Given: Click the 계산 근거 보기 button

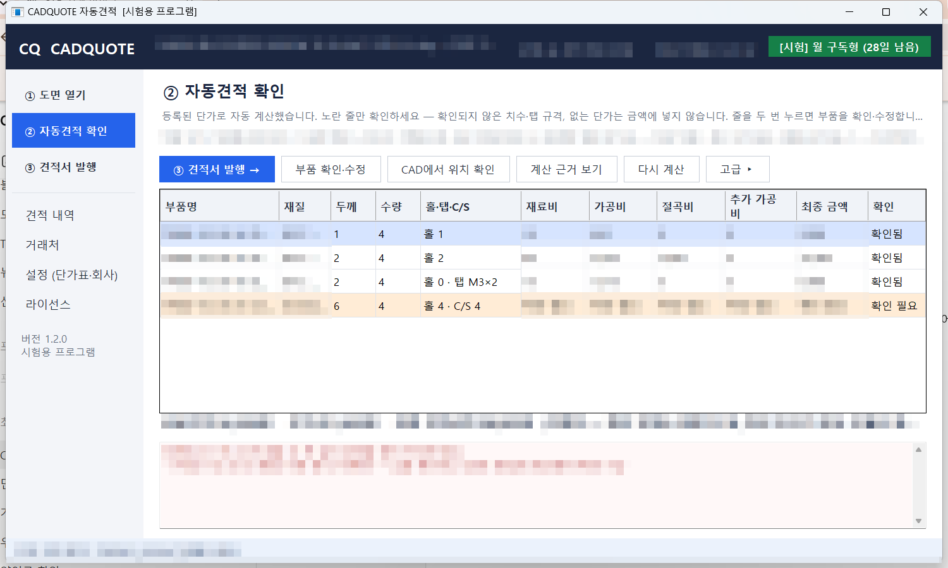Looking at the screenshot, I should tap(567, 169).
